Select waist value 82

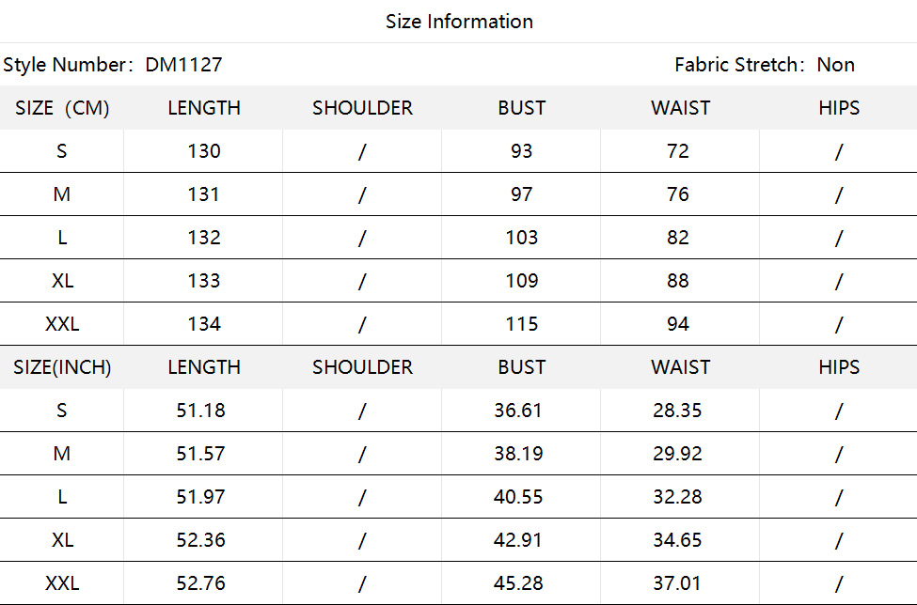point(678,238)
